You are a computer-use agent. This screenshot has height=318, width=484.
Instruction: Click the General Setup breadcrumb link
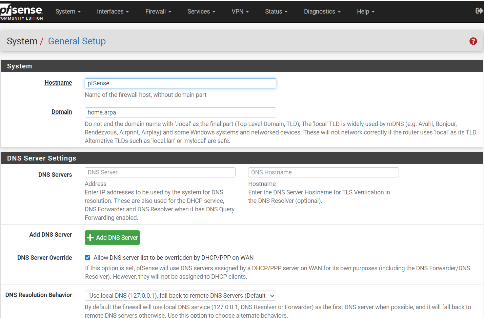click(77, 41)
